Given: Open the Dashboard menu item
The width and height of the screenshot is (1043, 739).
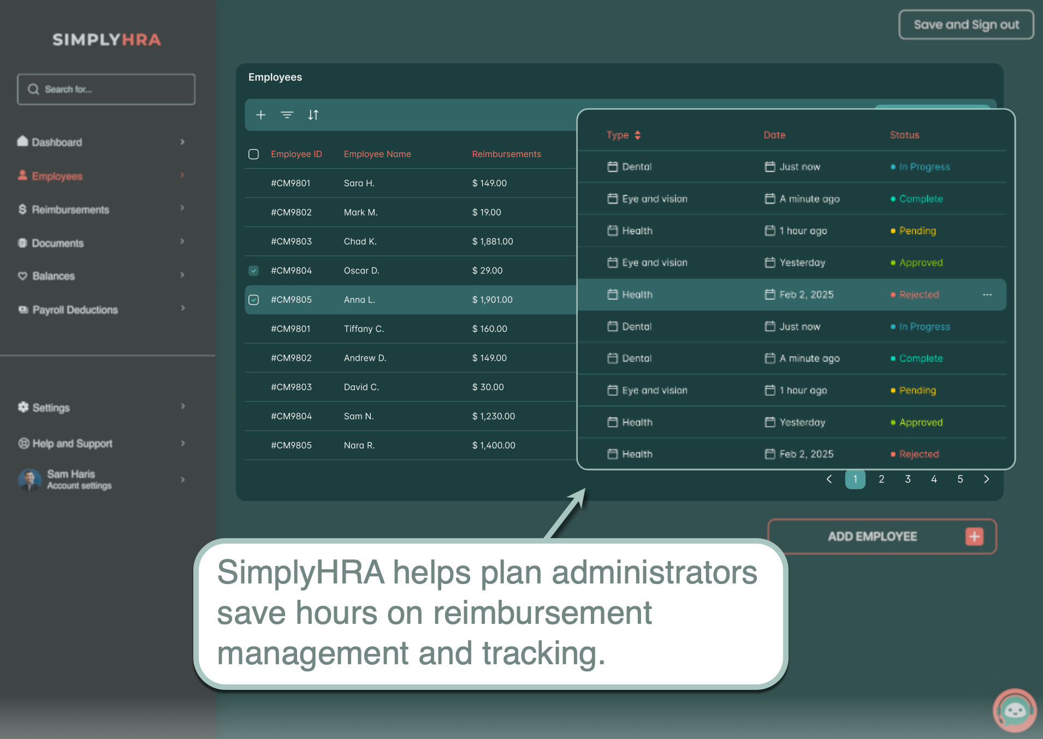Looking at the screenshot, I should point(57,142).
